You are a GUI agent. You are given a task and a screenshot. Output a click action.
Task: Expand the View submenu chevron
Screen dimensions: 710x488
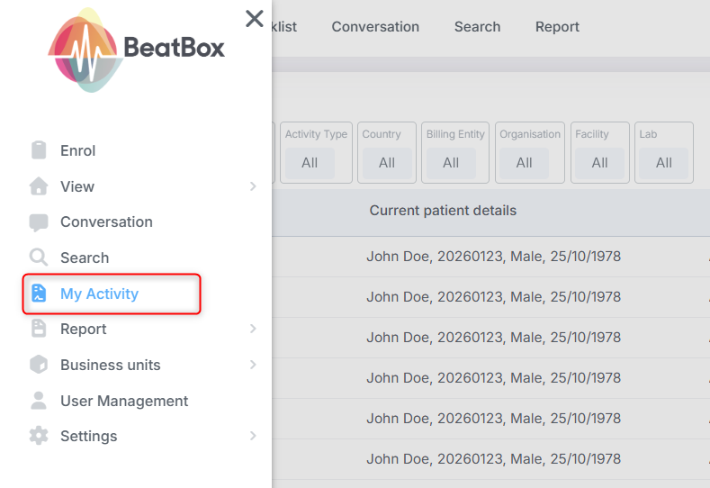253,186
